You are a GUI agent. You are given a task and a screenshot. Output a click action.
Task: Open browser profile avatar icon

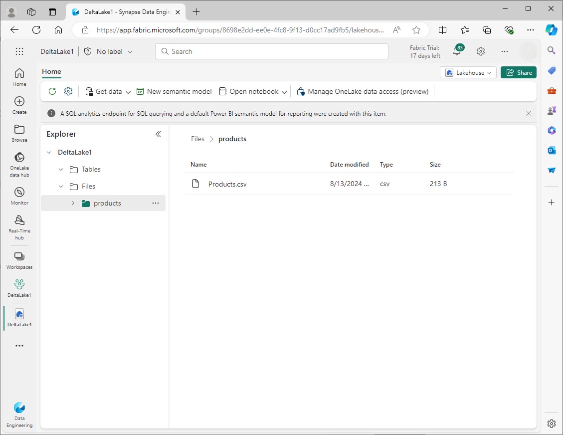click(x=11, y=12)
